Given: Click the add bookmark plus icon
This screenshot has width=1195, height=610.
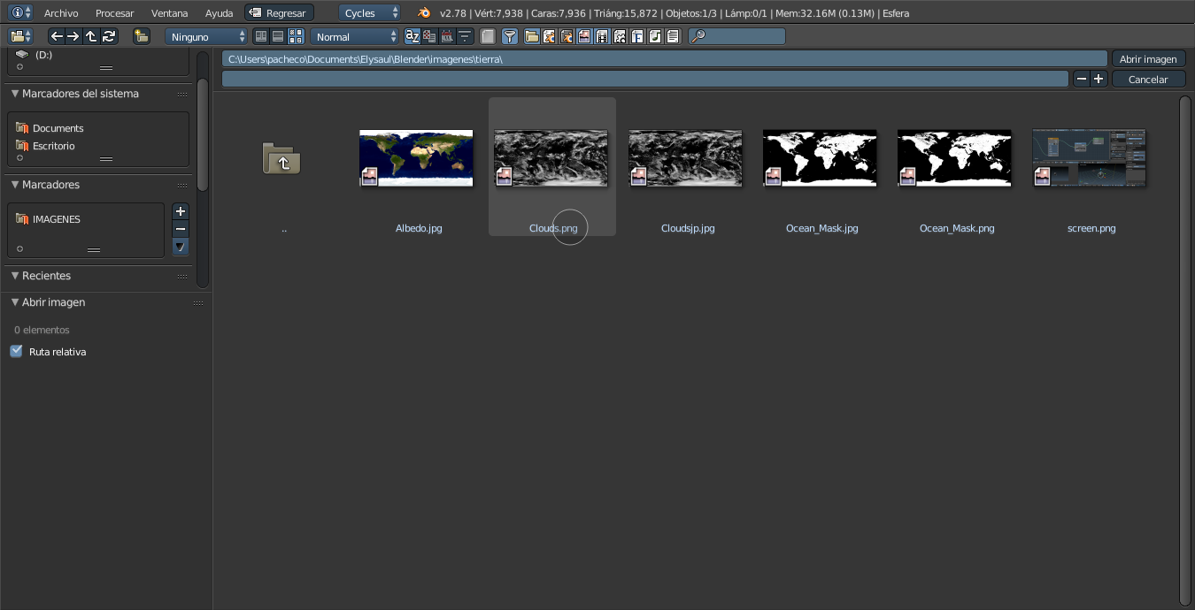Looking at the screenshot, I should [181, 211].
